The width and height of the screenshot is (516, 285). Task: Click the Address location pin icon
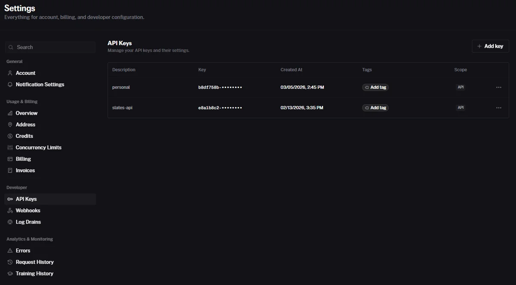point(10,124)
